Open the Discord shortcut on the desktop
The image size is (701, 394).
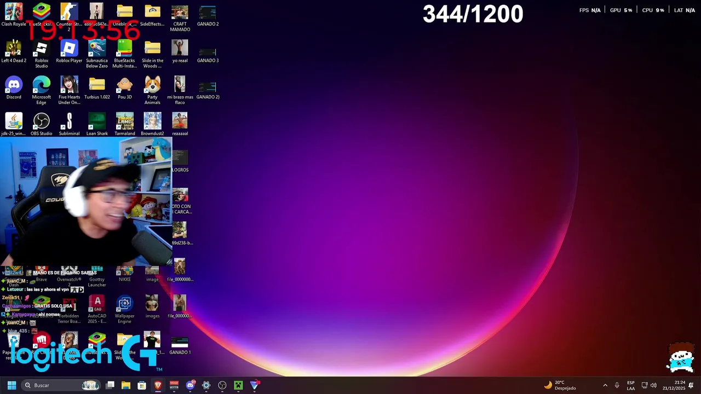coord(14,89)
